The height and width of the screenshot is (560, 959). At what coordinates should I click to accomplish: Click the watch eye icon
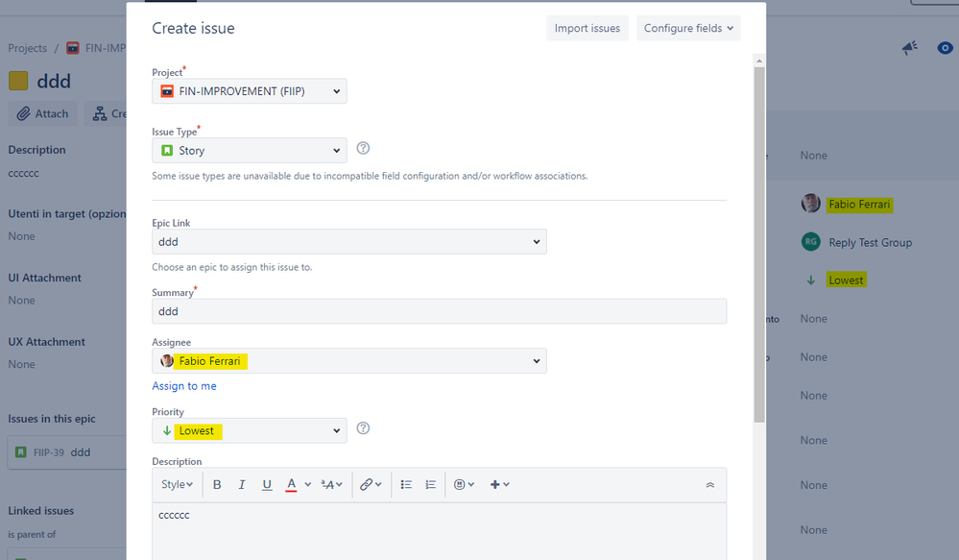pos(946,48)
